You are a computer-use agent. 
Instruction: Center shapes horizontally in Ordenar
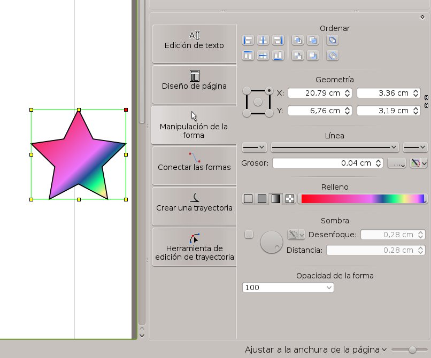coord(263,40)
